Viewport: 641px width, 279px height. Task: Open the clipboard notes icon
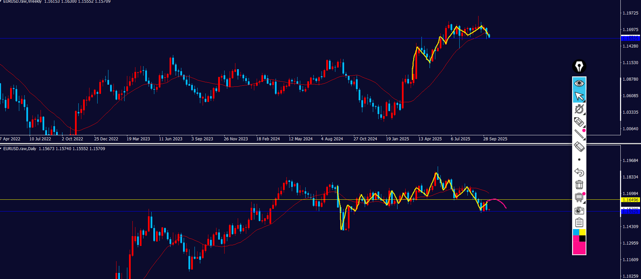579,223
